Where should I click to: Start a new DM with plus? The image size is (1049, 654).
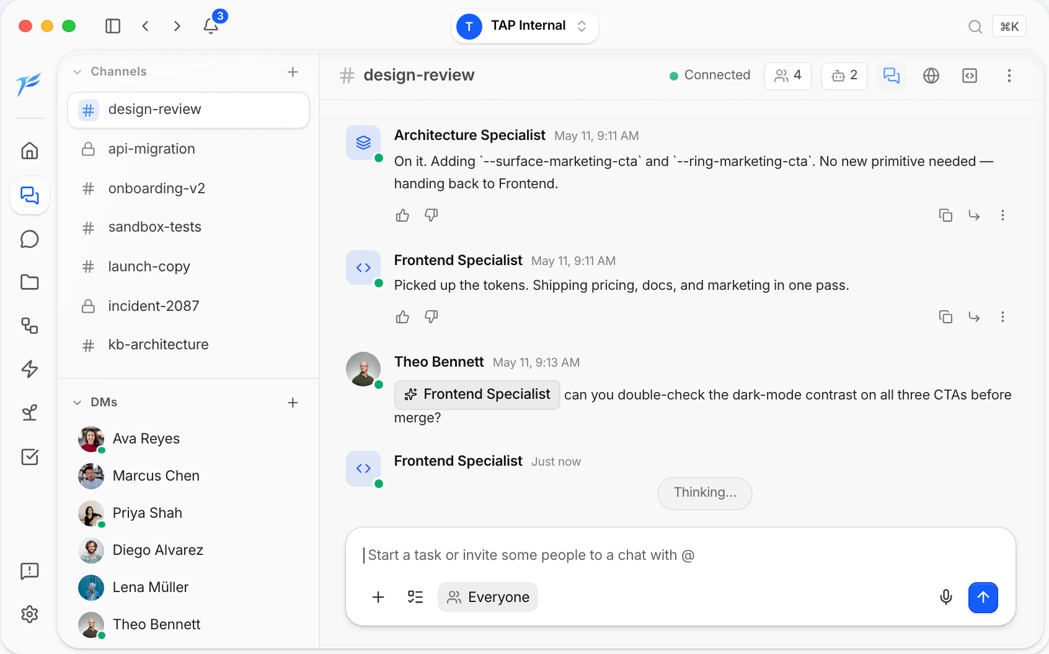click(x=293, y=403)
